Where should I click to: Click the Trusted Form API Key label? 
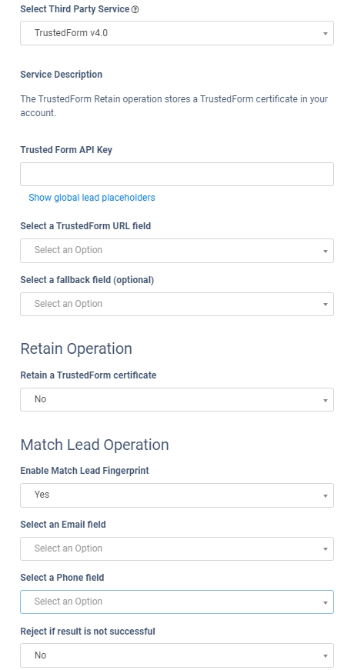click(x=66, y=150)
